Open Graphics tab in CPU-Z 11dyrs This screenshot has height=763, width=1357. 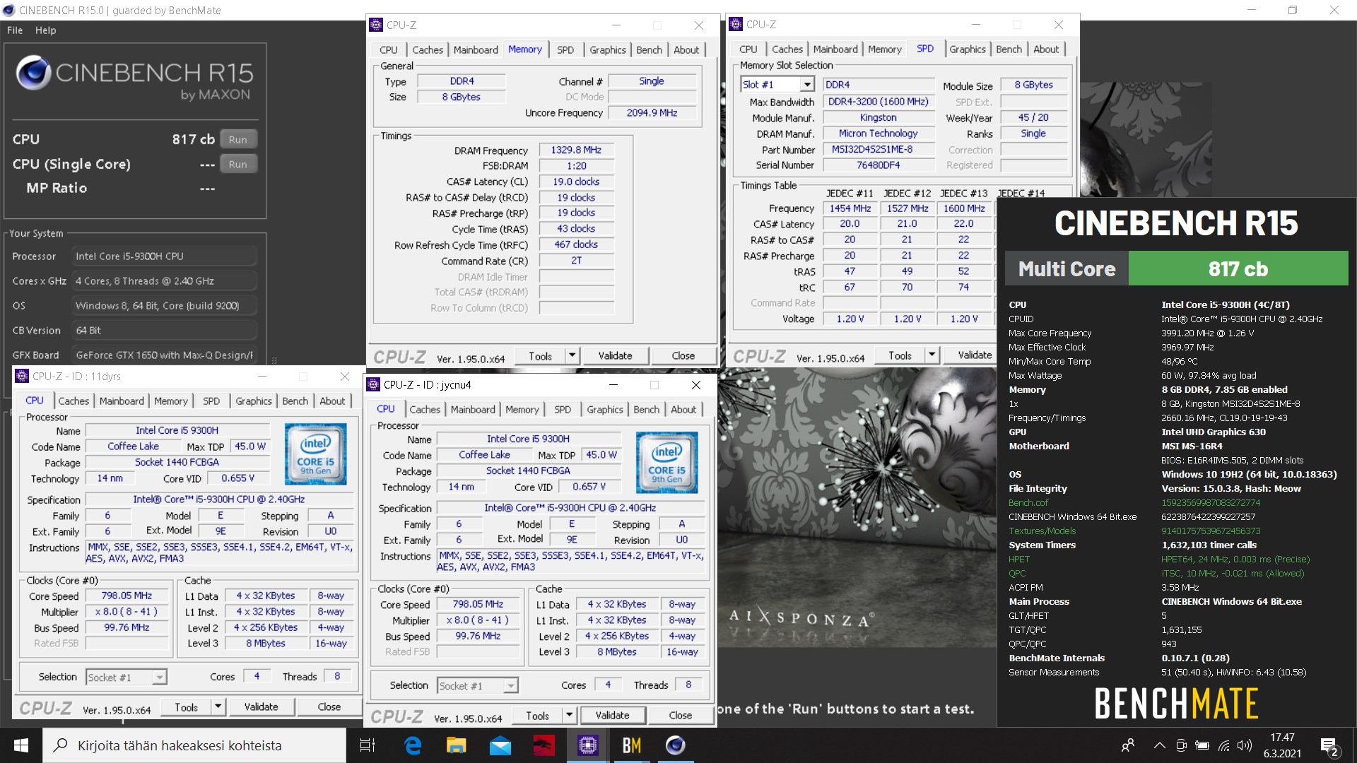pyautogui.click(x=254, y=401)
